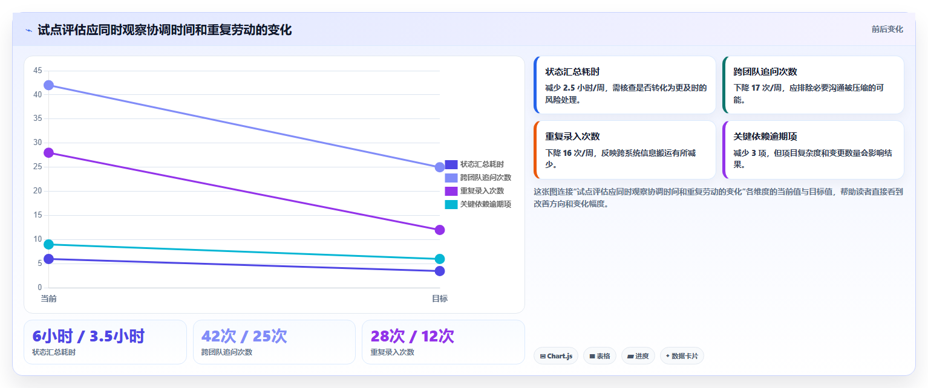Click the 6小时 / 3.5小时 stat card
This screenshot has height=388, width=928.
pos(105,342)
